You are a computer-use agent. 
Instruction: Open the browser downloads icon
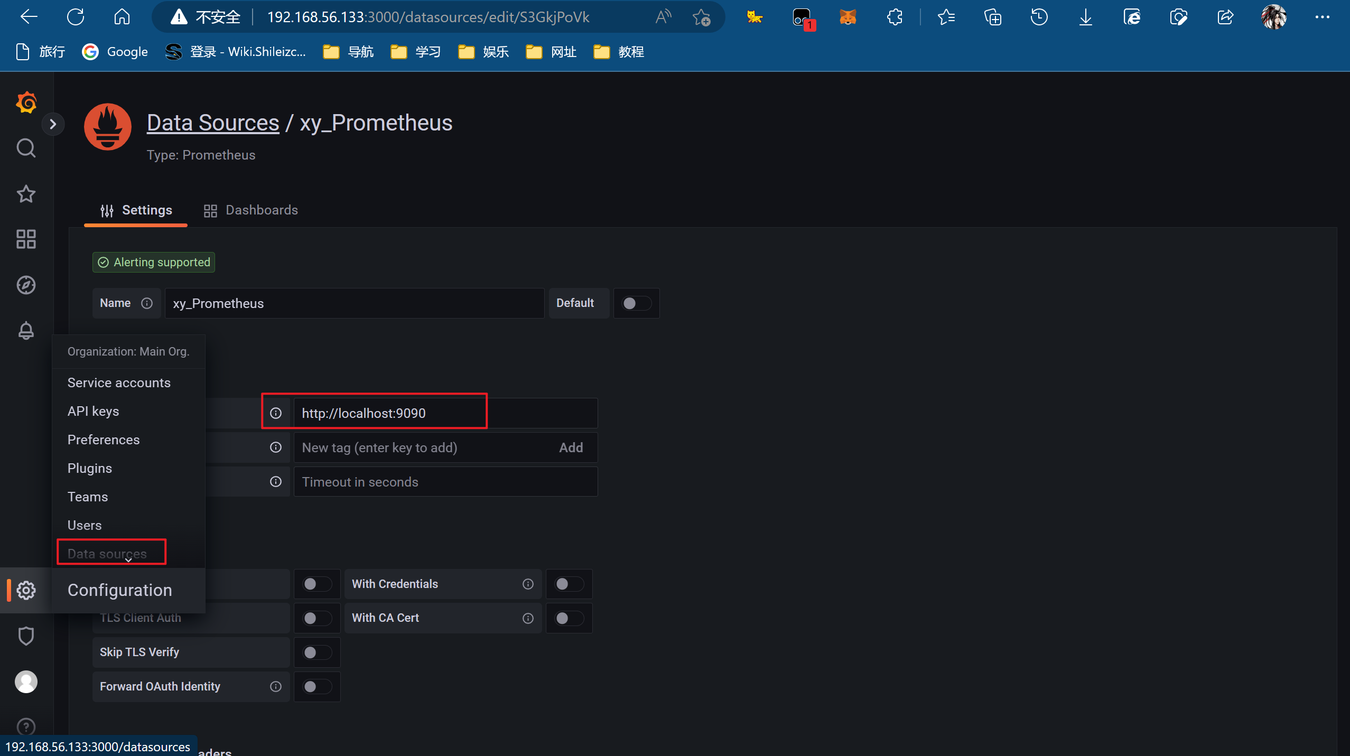coord(1085,17)
